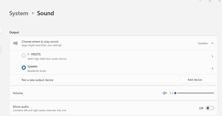Mute the speaker using the volume icon
This screenshot has width=222, height=116.
pos(165,93)
